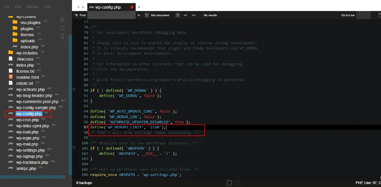This screenshot has width=381, height=187.
Task: Click the plug connection icon
Action: click(x=62, y=36)
